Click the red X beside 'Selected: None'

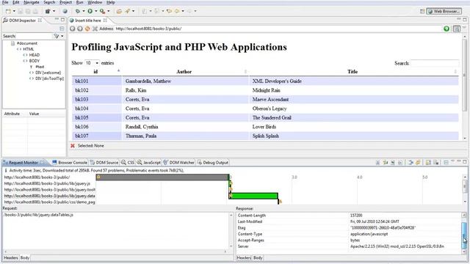(73, 146)
